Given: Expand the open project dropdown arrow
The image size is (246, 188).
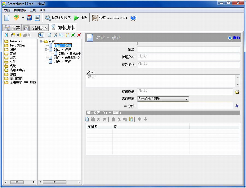Looking at the screenshot, I should point(23,18).
